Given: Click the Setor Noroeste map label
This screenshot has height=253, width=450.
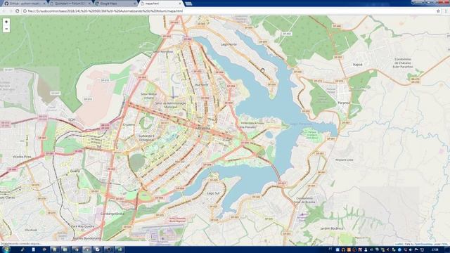Looking at the screenshot, I should point(162,51).
